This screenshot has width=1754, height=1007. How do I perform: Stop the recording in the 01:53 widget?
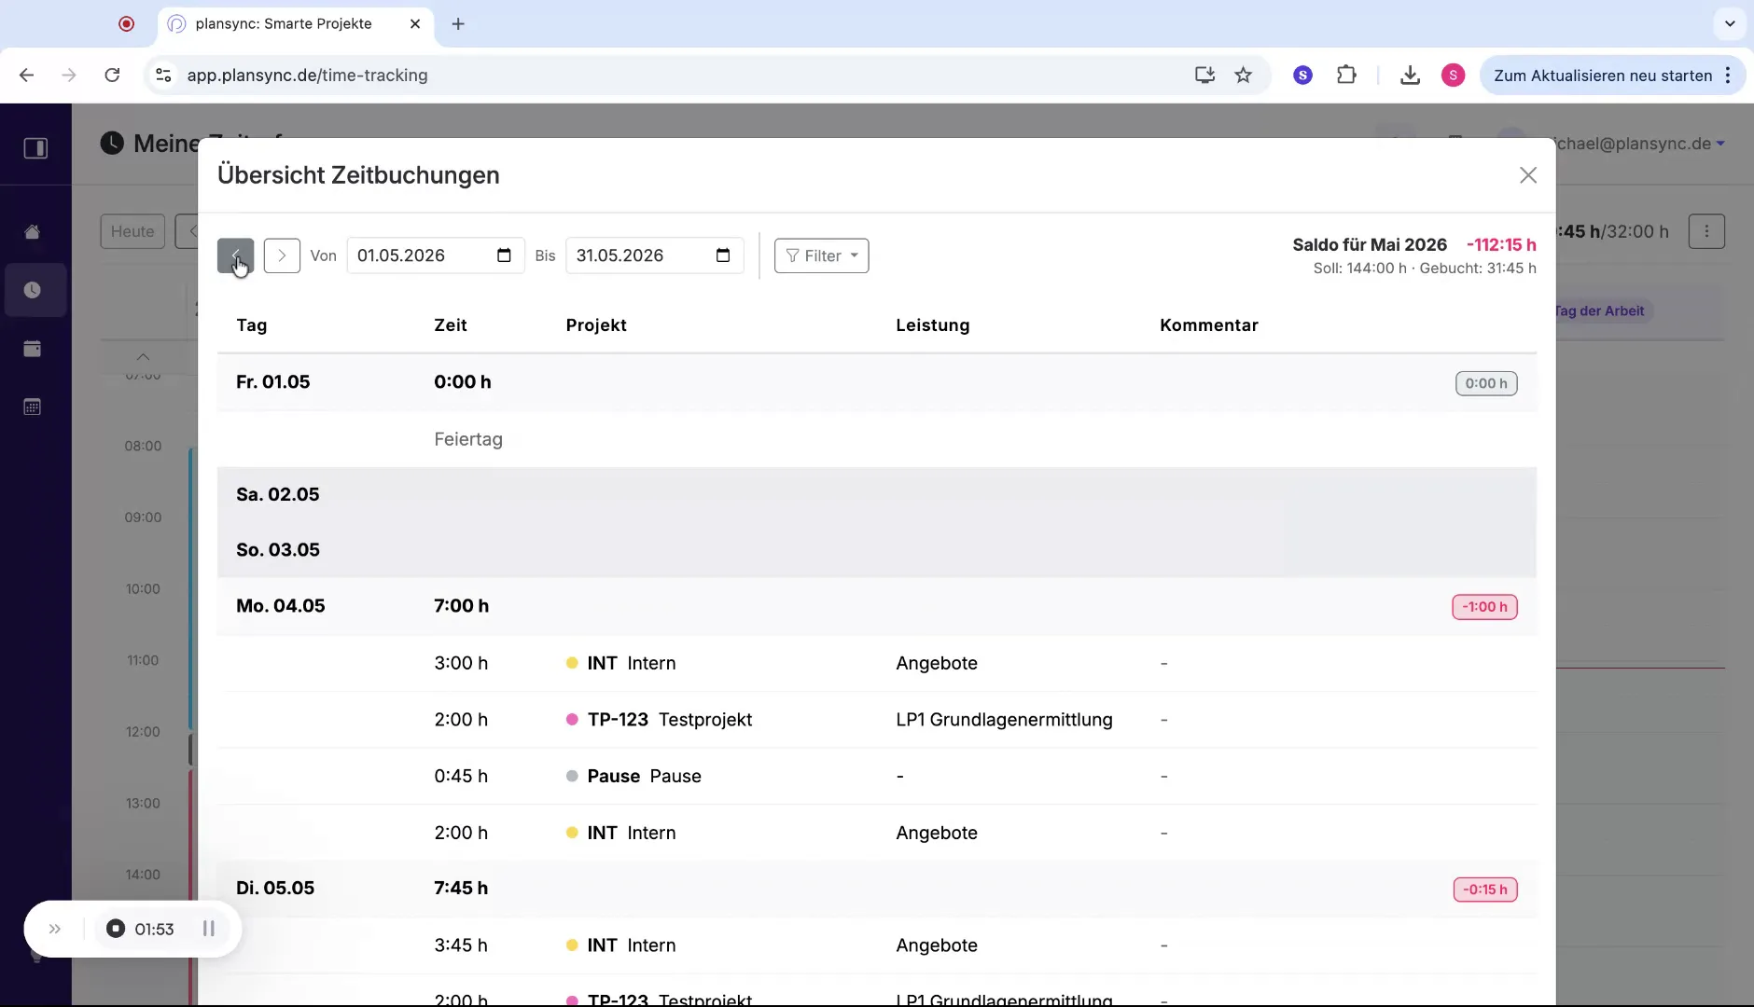tap(116, 929)
